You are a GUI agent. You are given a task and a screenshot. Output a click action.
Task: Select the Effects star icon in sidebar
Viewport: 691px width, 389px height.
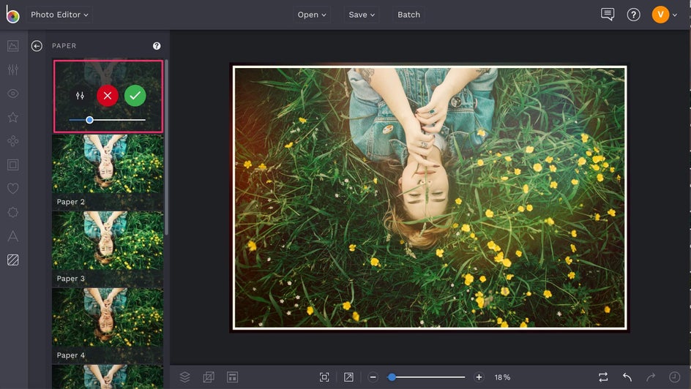pos(12,118)
